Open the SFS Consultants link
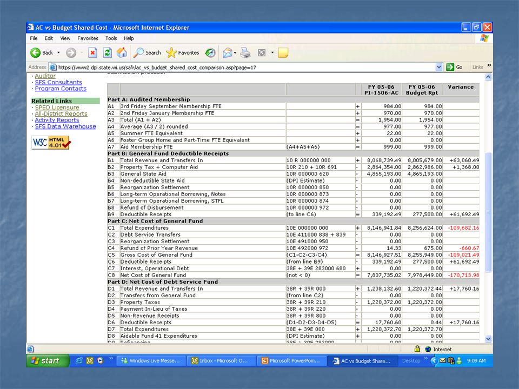 point(58,82)
